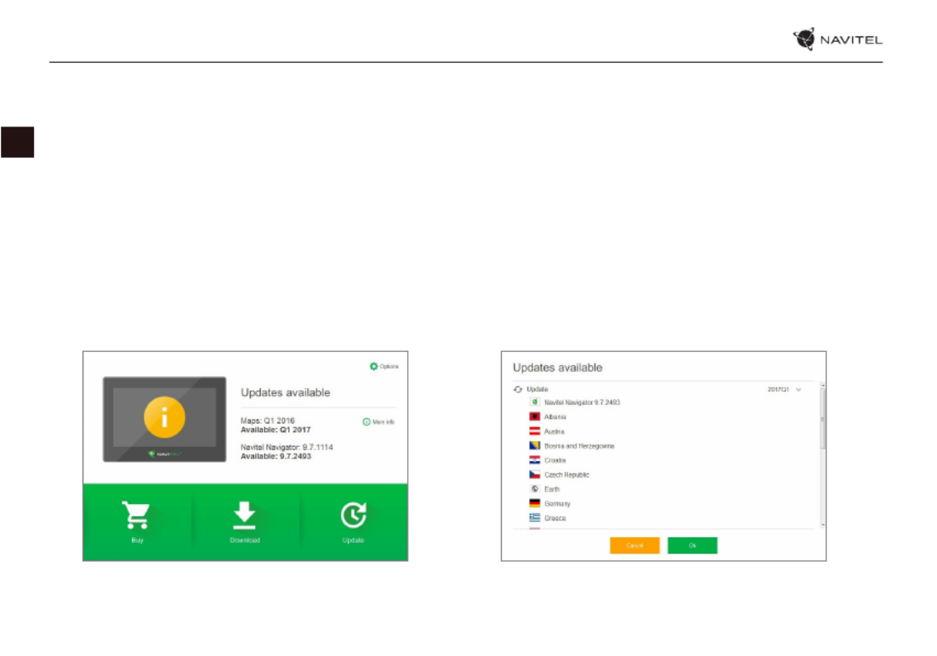Click the Croatia flag icon

click(535, 460)
